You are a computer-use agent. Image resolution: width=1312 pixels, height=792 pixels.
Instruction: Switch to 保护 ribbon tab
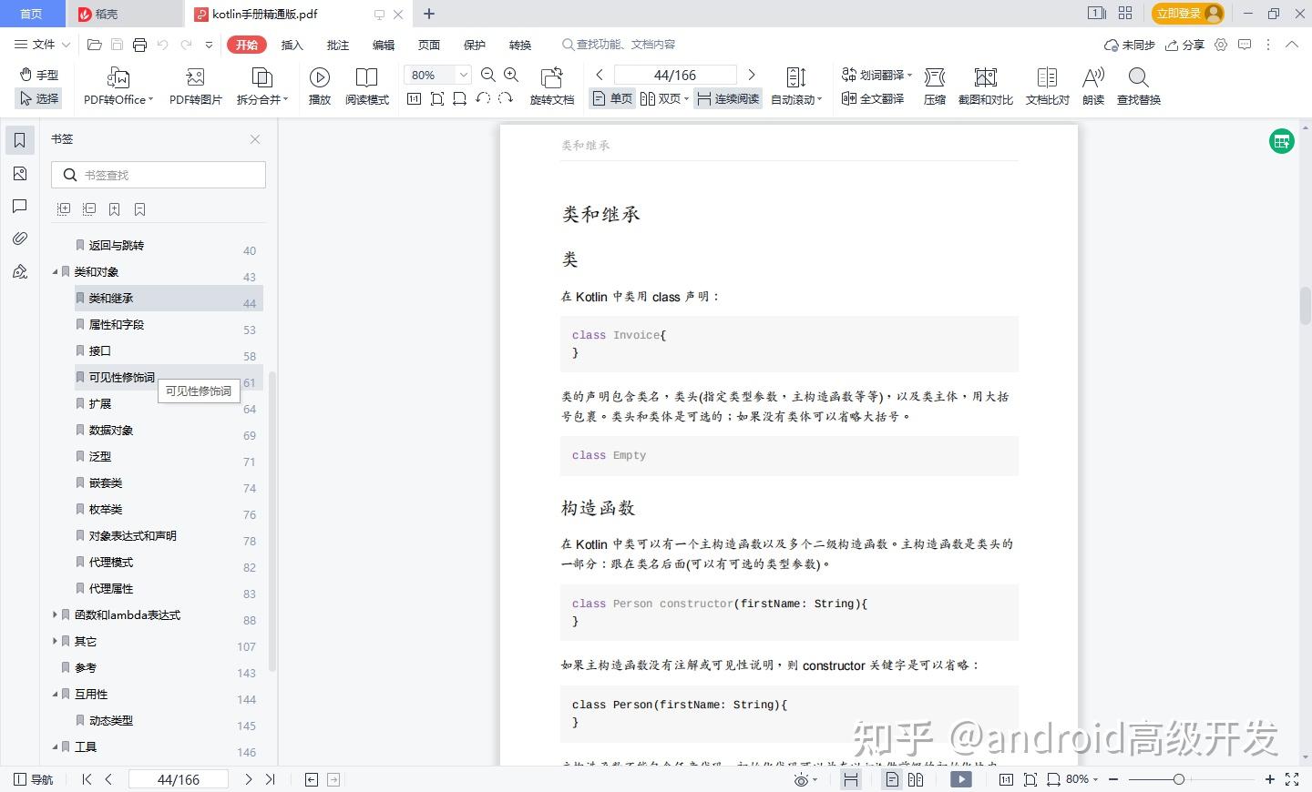[x=474, y=45]
